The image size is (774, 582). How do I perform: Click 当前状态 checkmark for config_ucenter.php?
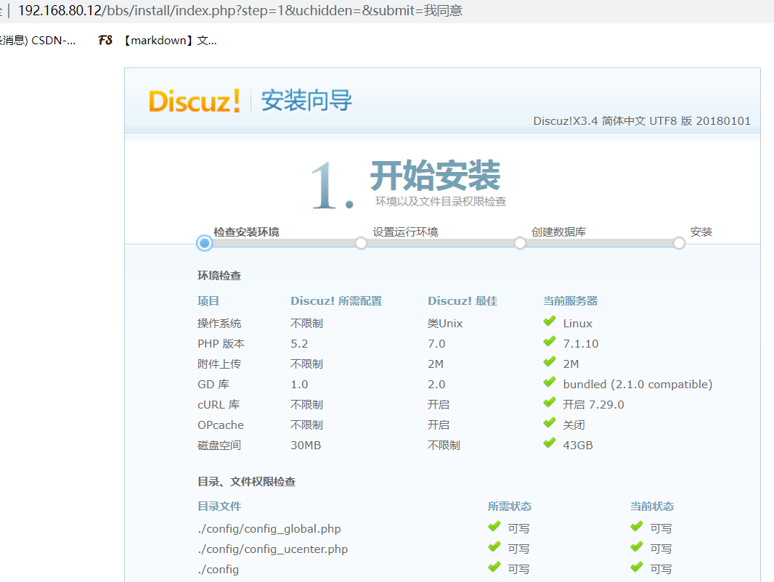pos(637,547)
